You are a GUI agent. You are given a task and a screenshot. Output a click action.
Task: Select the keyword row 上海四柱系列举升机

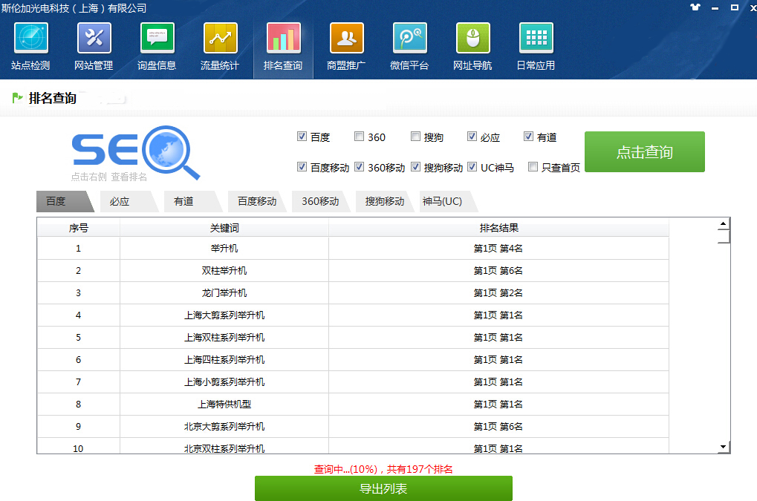353,359
